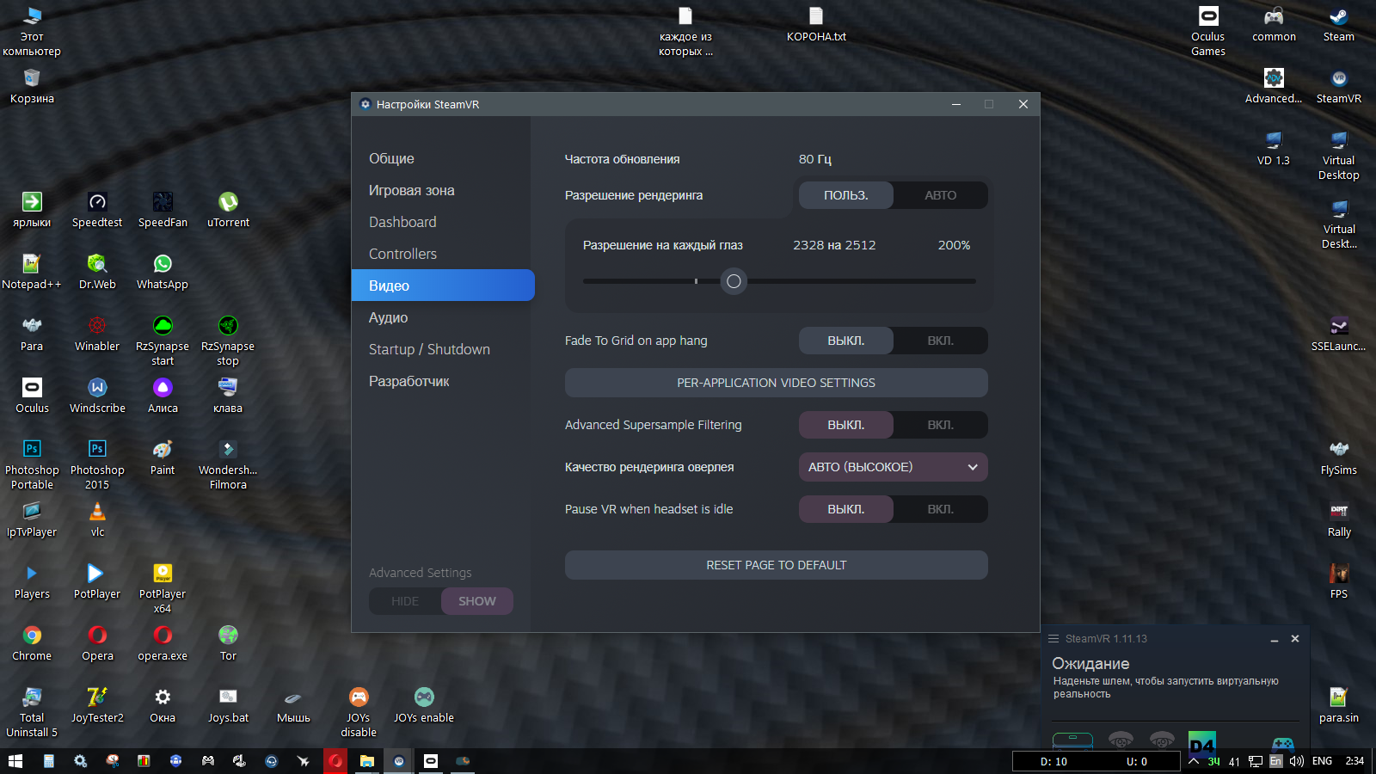Select the Speedtest desktop icon
Viewport: 1376px width, 774px height.
click(97, 210)
